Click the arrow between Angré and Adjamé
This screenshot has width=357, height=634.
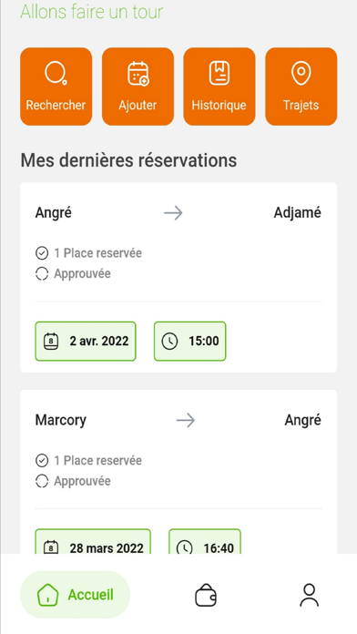(173, 213)
